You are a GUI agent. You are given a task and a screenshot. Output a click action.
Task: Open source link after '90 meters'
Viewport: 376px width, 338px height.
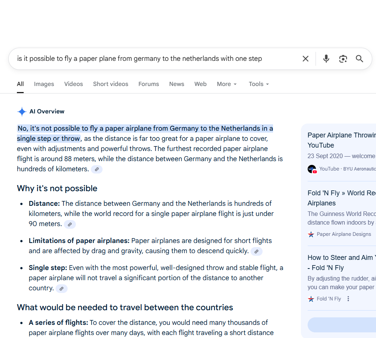click(x=69, y=225)
